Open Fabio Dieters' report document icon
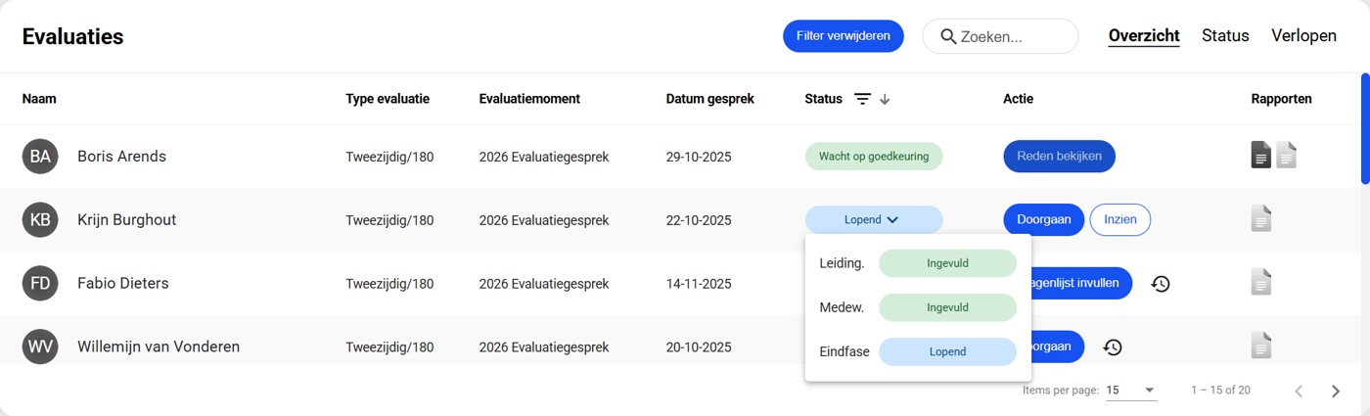The width and height of the screenshot is (1370, 416). pos(1261,282)
